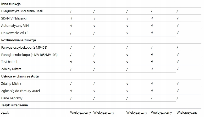Click the 'Język urządzenia' section header

15,105
